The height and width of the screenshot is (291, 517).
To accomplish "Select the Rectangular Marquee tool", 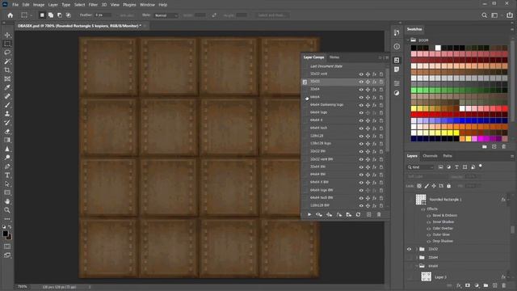I will [7, 44].
